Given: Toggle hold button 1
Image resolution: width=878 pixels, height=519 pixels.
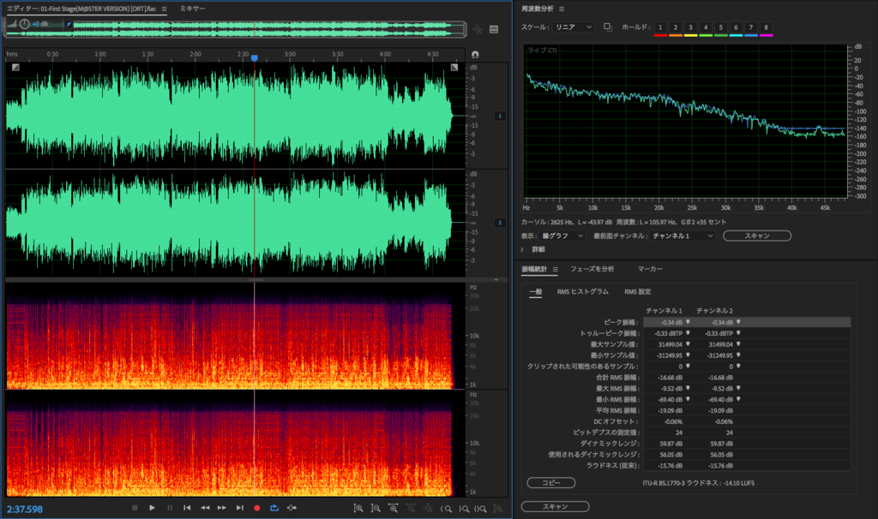Looking at the screenshot, I should [660, 27].
